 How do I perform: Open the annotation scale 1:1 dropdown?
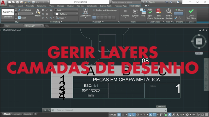click(182, 115)
